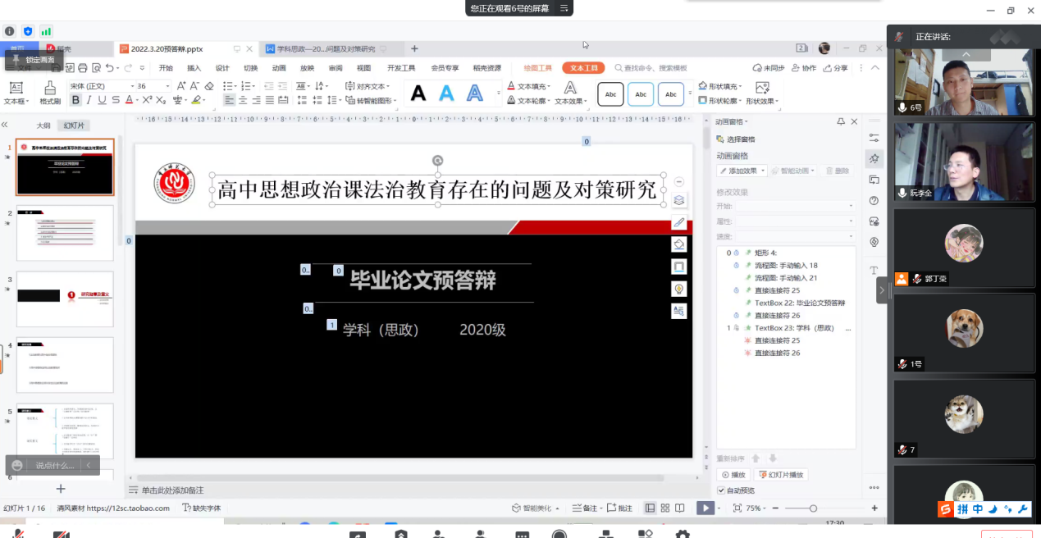The height and width of the screenshot is (538, 1041).
Task: Open the 插入 ribbon tab
Action: (x=194, y=68)
